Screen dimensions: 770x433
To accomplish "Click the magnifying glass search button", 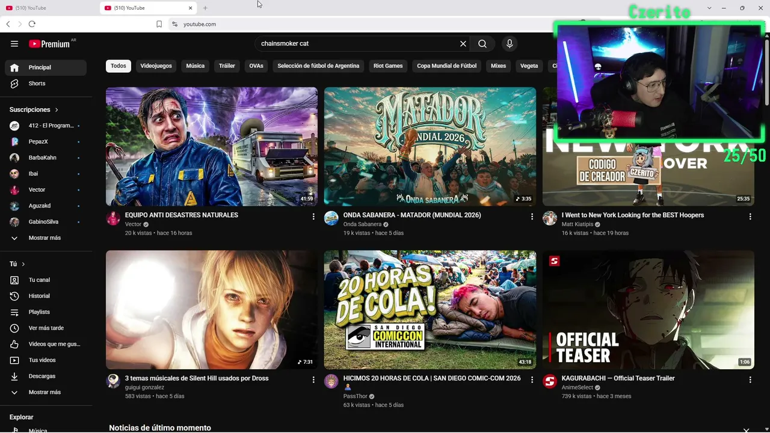I will [x=482, y=43].
